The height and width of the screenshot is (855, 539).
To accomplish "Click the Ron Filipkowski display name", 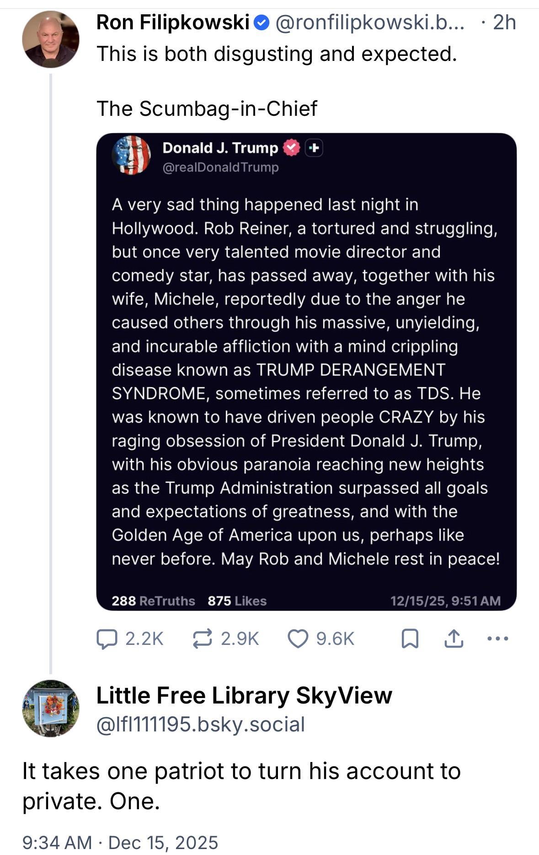I will [173, 22].
